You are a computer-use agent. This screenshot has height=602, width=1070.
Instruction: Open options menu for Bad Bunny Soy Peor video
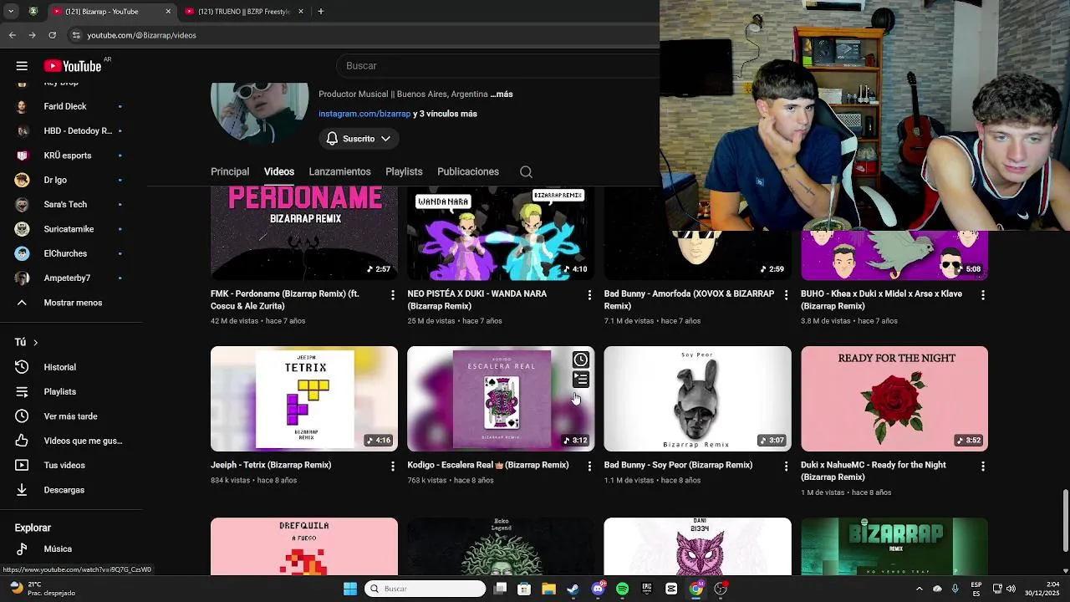point(786,466)
